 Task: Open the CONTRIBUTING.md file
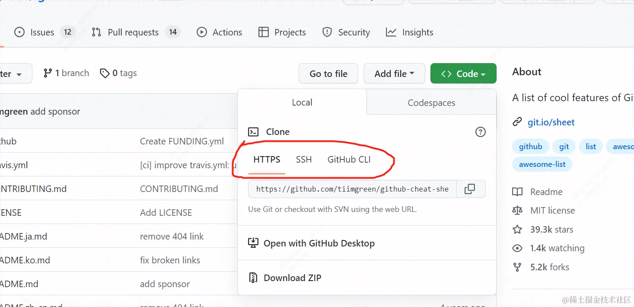click(33, 189)
